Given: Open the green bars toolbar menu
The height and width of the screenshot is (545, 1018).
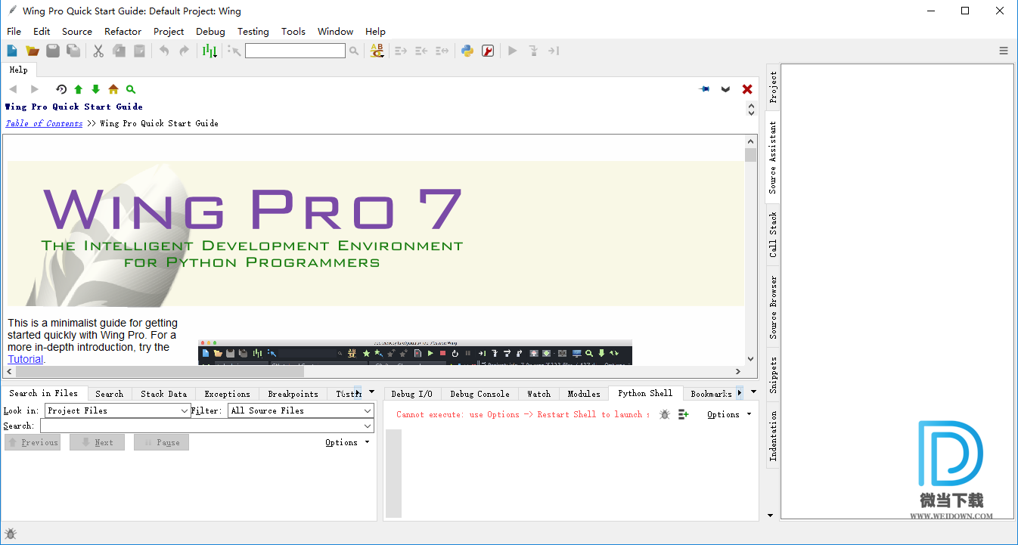Looking at the screenshot, I should (209, 51).
